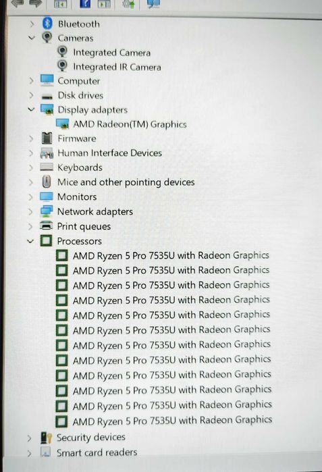The width and height of the screenshot is (322, 472).
Task: Open Help via the blue question mark icon
Action: (x=85, y=3)
